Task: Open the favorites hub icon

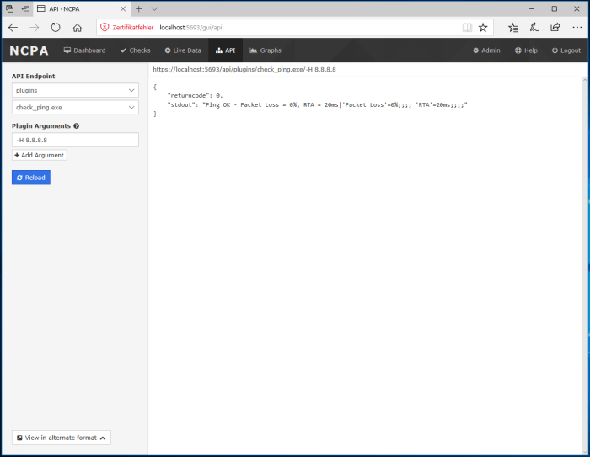Action: click(x=512, y=28)
